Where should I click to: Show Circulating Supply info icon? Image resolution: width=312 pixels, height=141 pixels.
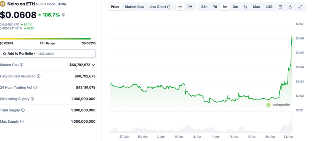coord(32,99)
